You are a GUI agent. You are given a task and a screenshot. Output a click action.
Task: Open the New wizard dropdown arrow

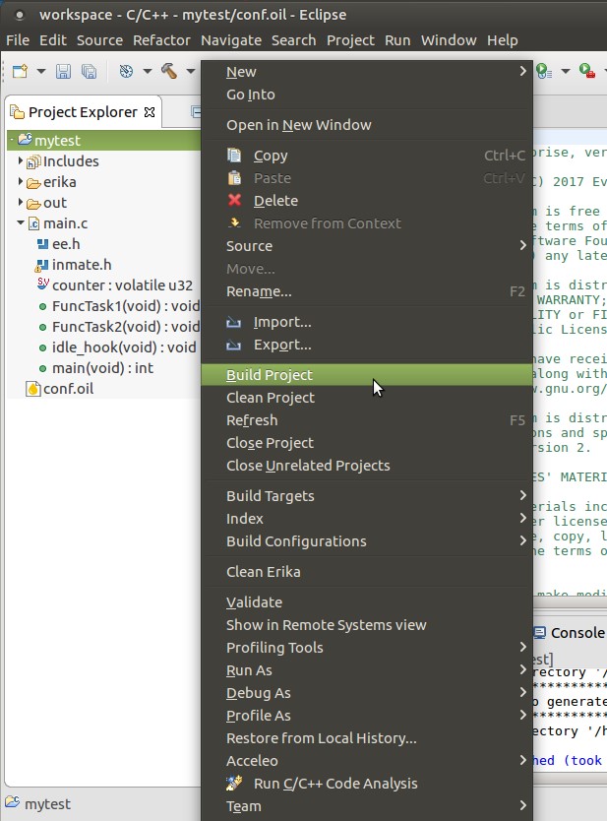[40, 71]
